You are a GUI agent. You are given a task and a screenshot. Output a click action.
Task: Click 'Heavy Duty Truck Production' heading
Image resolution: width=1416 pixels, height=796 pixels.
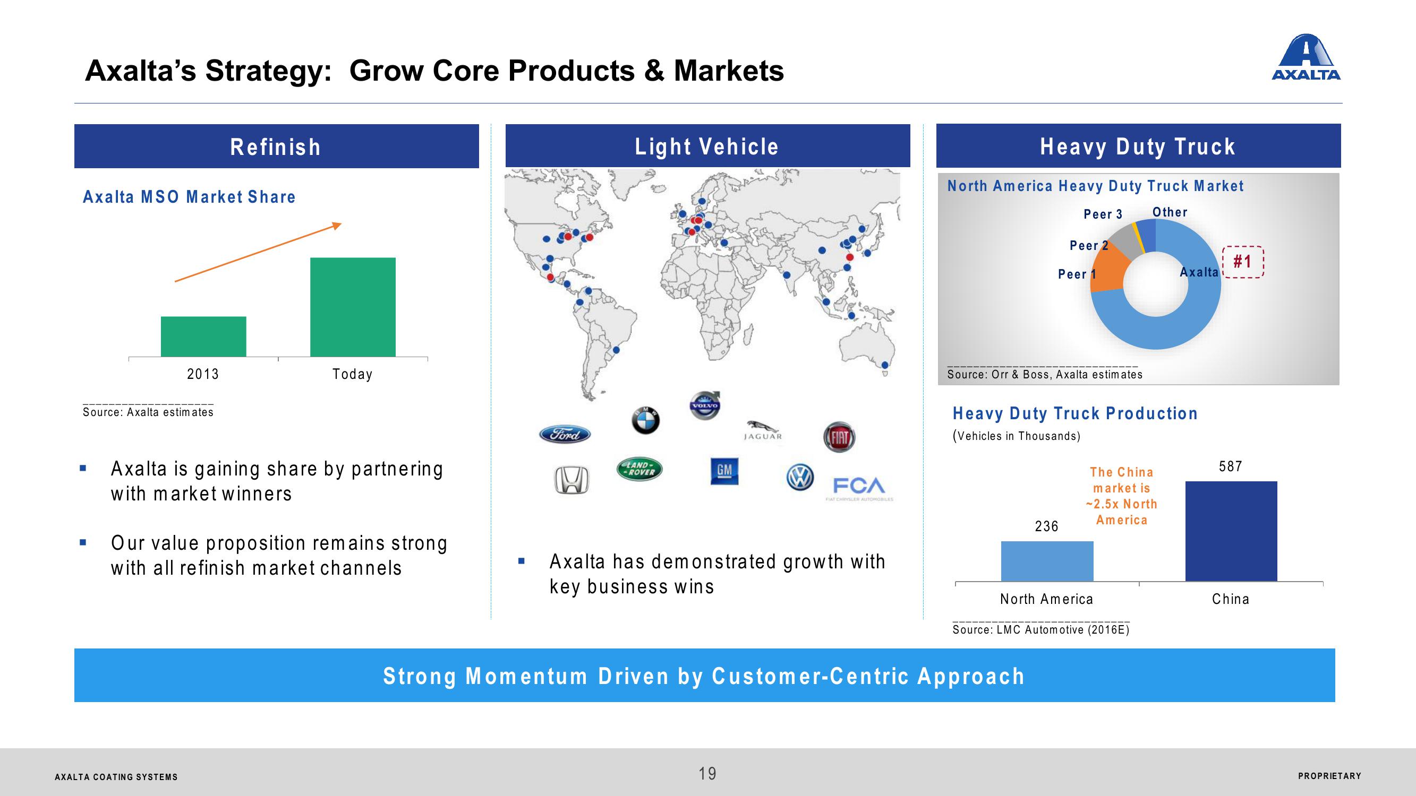(x=1074, y=413)
